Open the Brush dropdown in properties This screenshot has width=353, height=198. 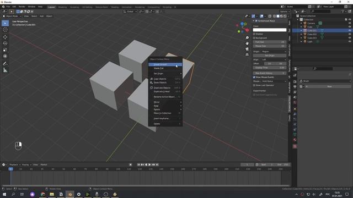pos(325,81)
